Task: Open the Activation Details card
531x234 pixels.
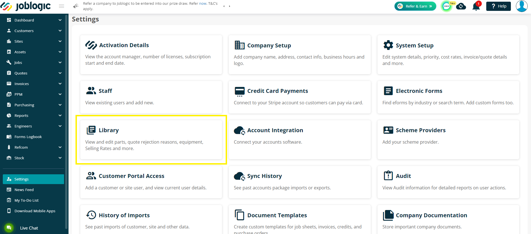Action: [x=151, y=55]
